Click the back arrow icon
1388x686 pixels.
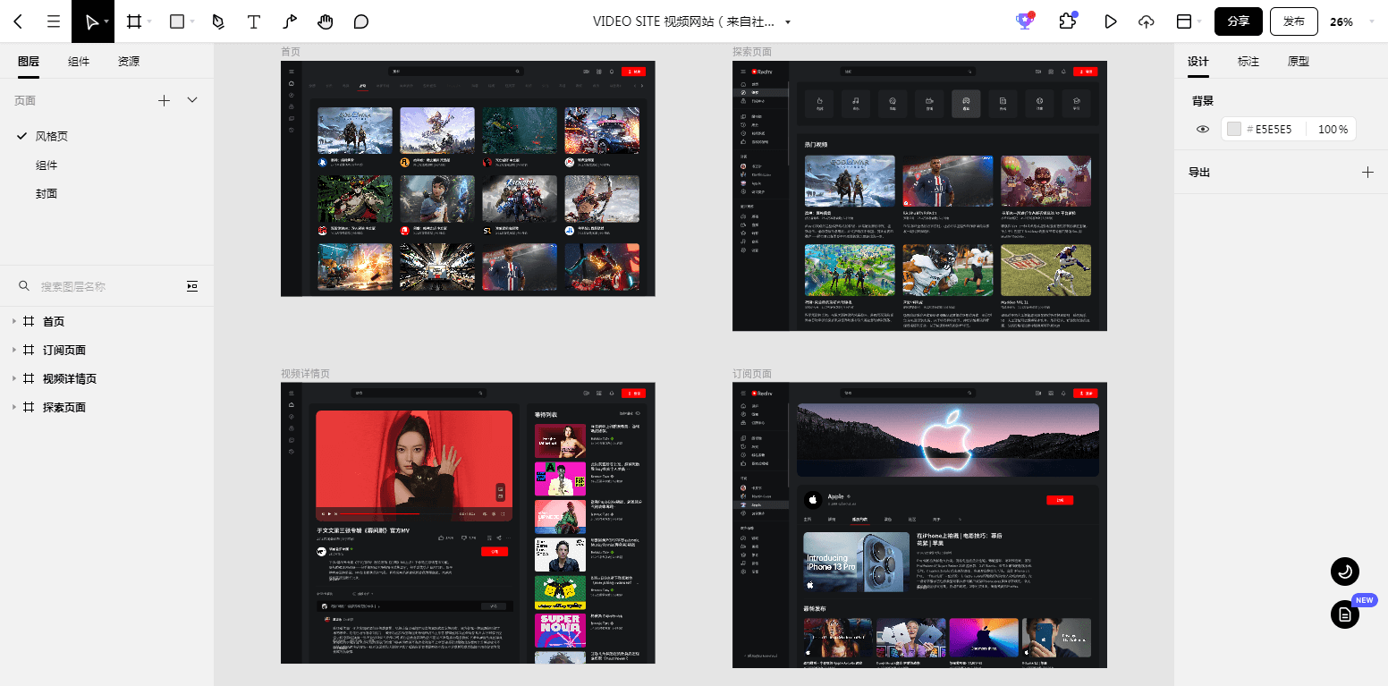tap(18, 21)
